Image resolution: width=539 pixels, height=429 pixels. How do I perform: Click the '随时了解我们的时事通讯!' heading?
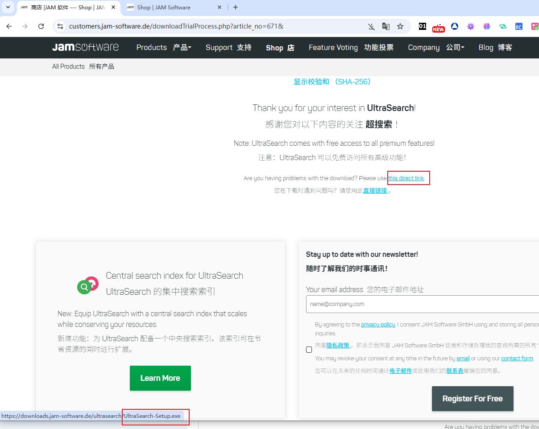click(x=347, y=268)
